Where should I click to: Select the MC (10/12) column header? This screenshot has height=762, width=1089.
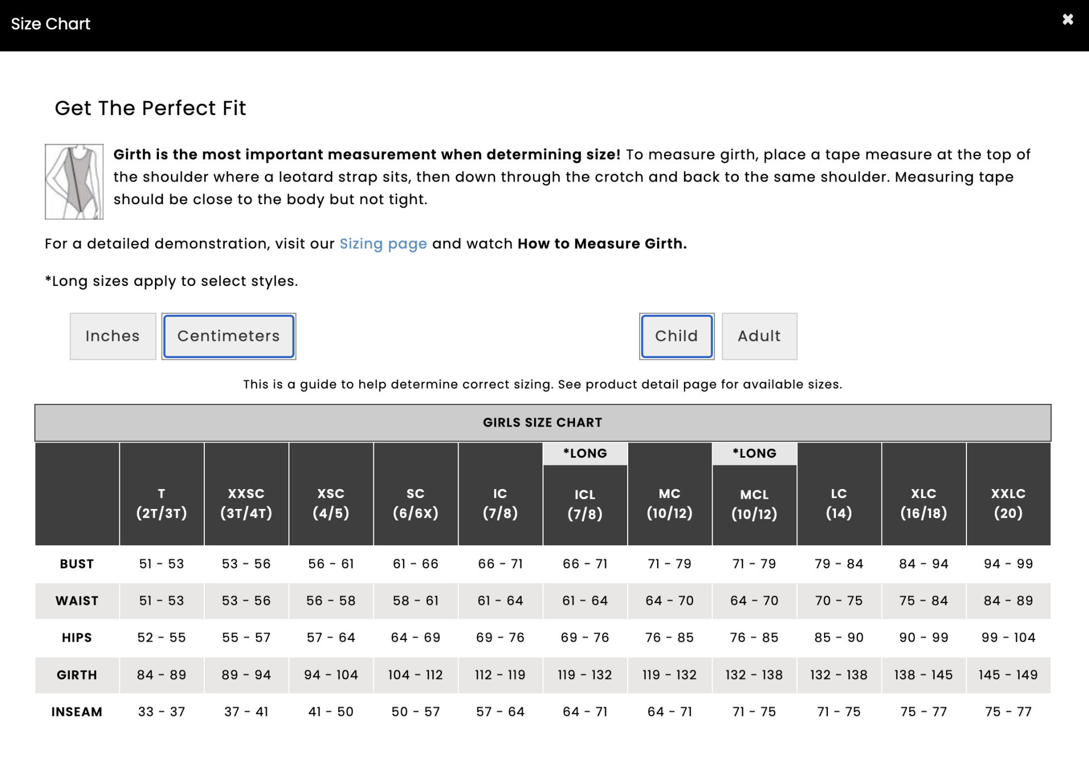[670, 503]
